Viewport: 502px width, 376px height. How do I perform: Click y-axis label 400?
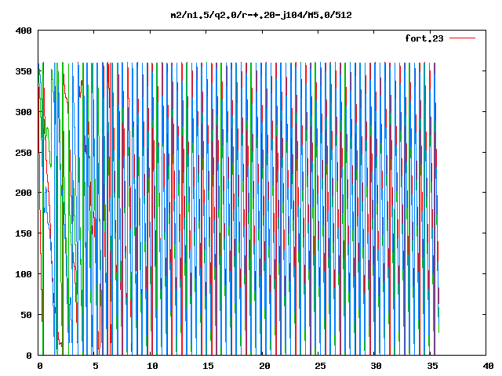click(24, 31)
